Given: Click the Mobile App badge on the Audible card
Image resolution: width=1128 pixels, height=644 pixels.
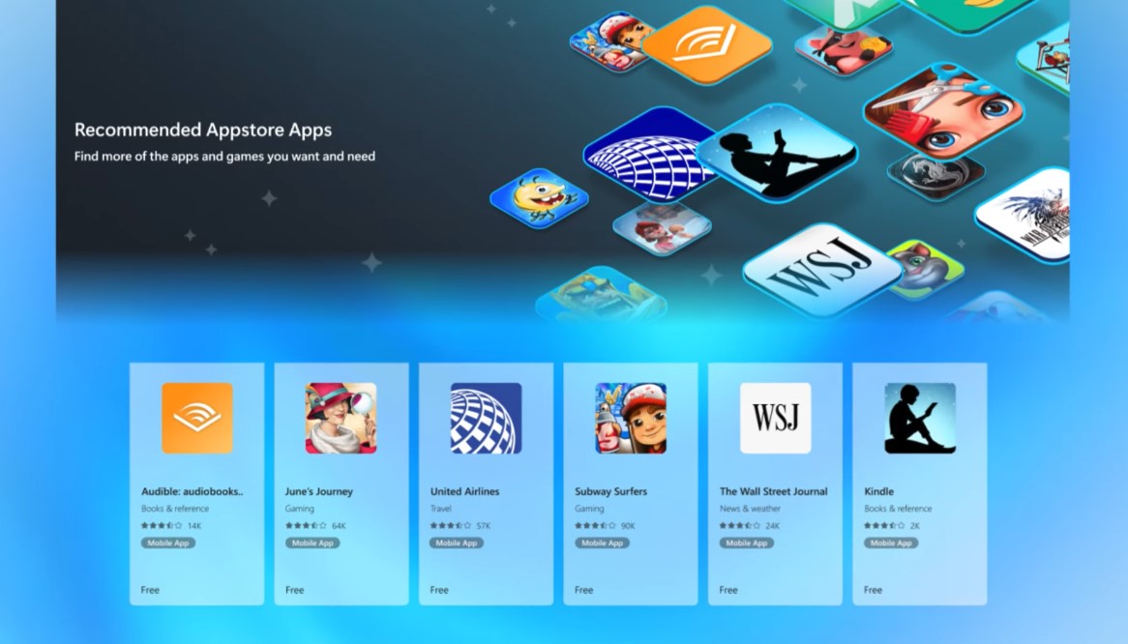Looking at the screenshot, I should (x=168, y=543).
